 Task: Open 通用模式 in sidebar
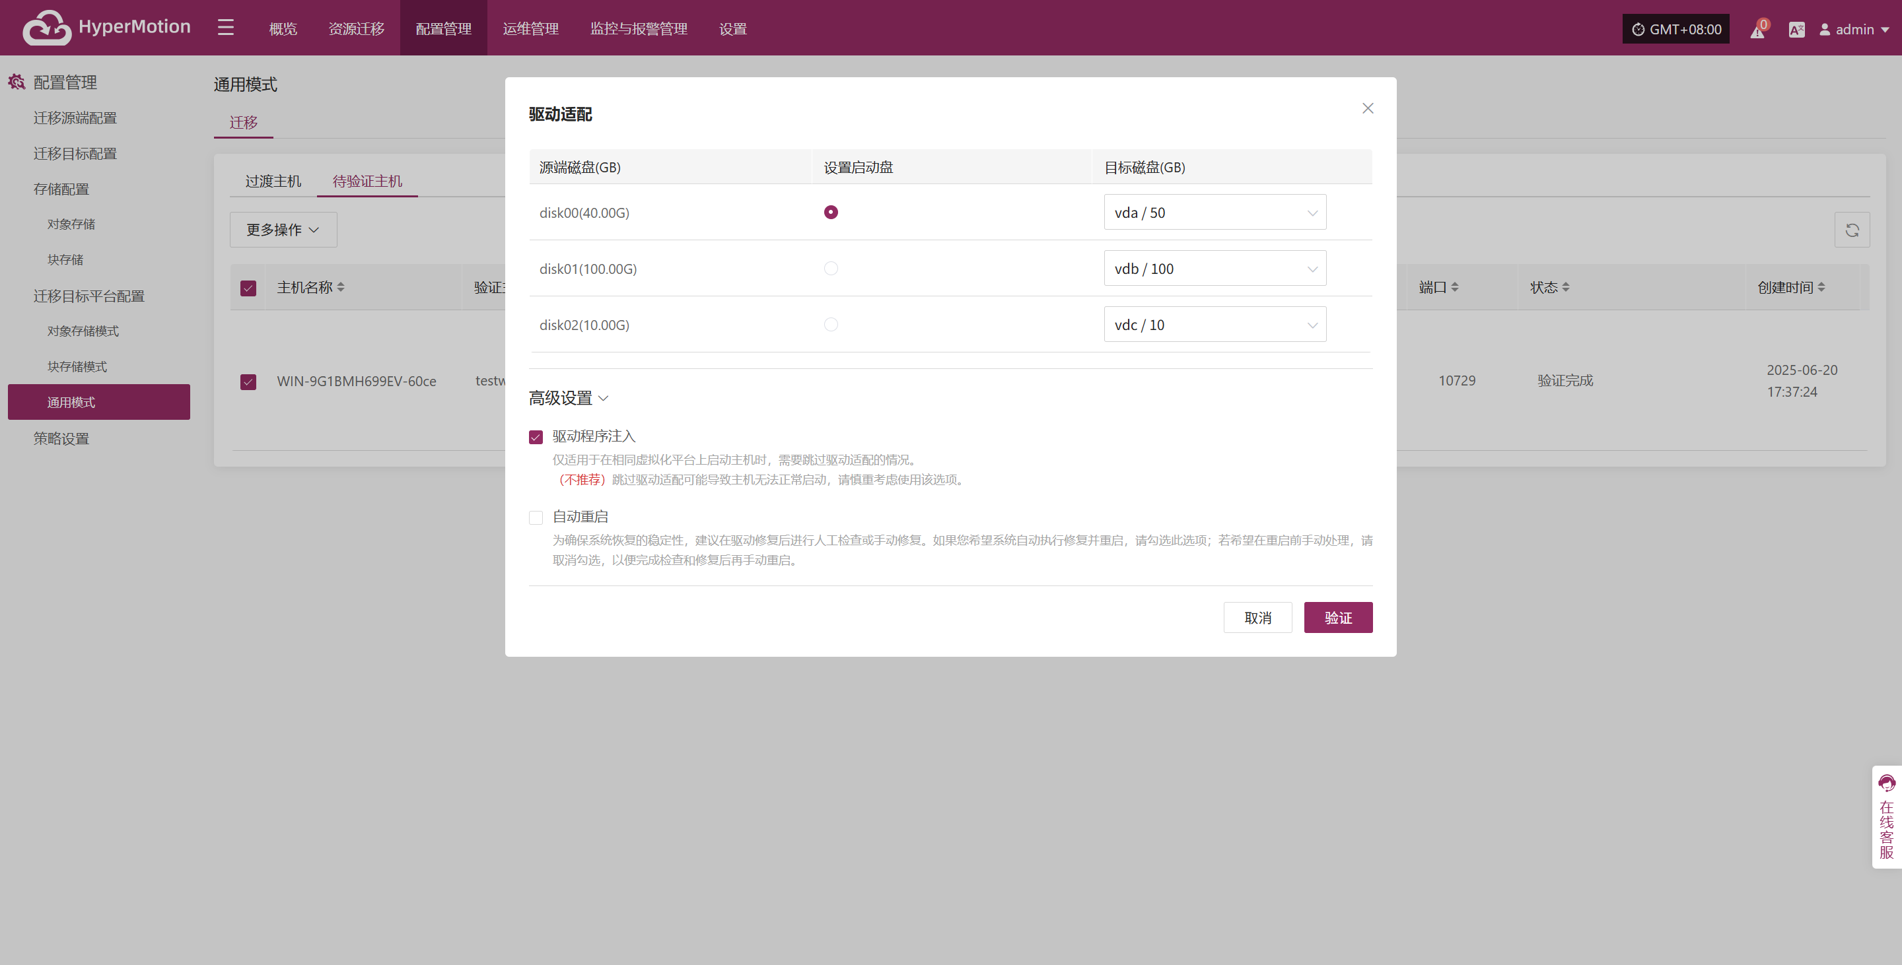(x=99, y=402)
